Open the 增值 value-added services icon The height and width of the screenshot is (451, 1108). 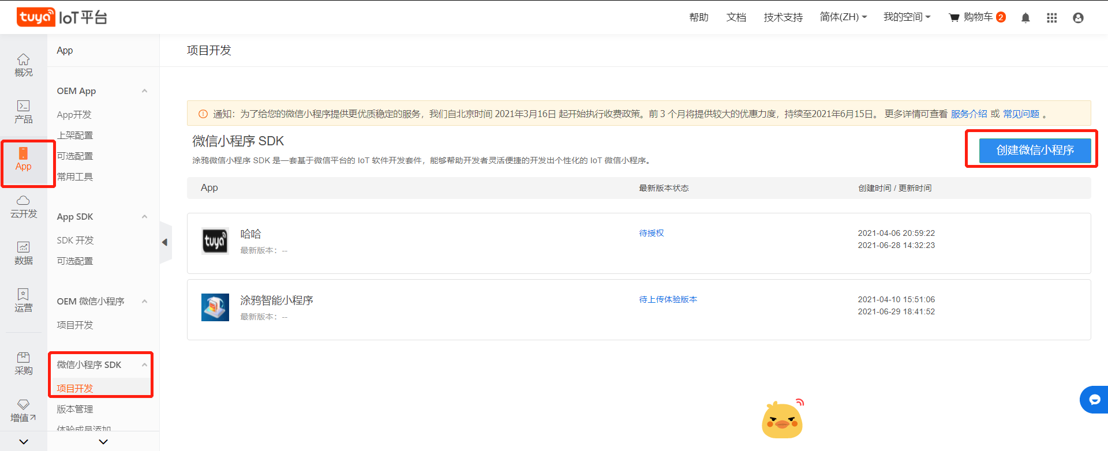point(23,411)
